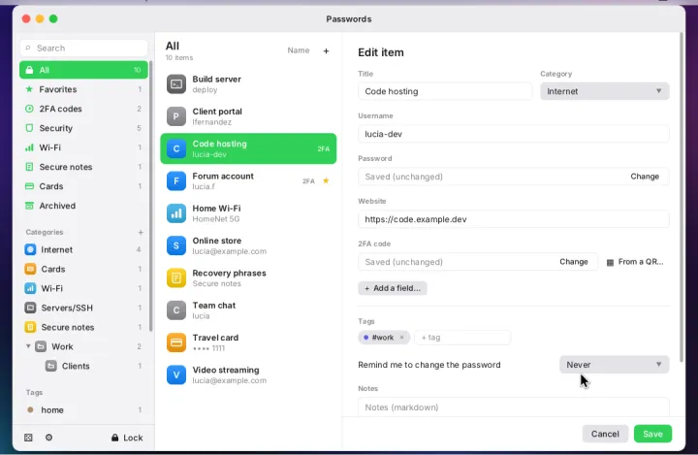Select the Work category folder

83,346
